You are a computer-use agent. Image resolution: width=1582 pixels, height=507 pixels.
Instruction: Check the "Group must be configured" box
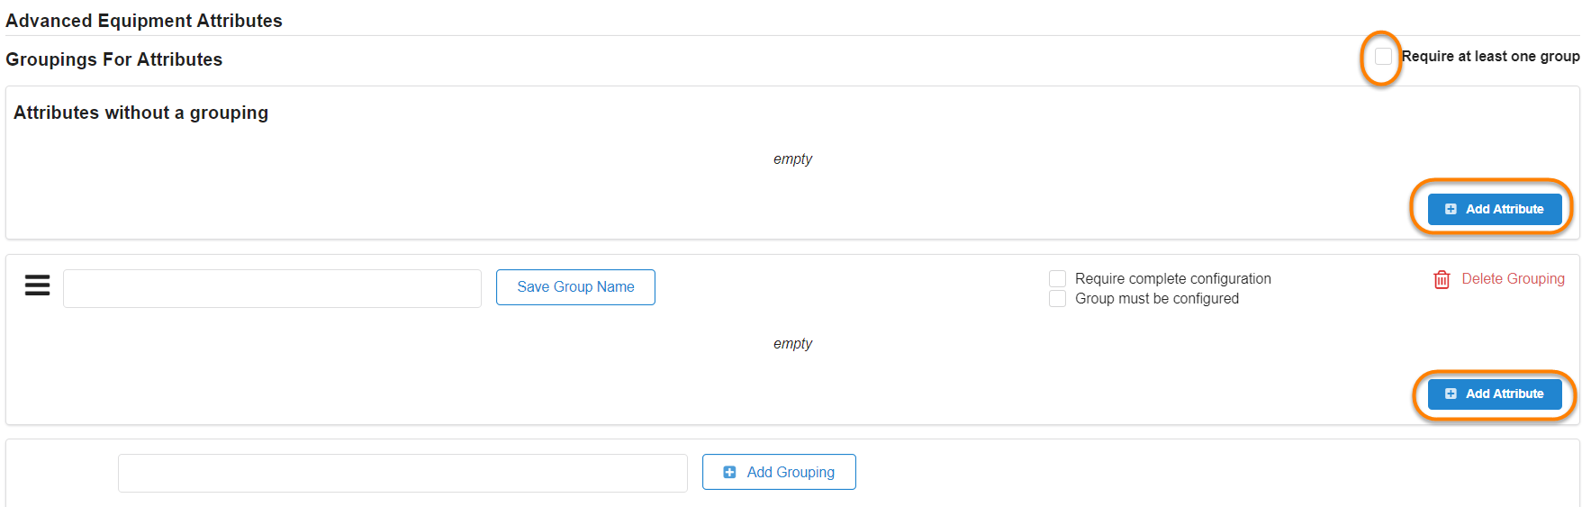coord(1058,299)
